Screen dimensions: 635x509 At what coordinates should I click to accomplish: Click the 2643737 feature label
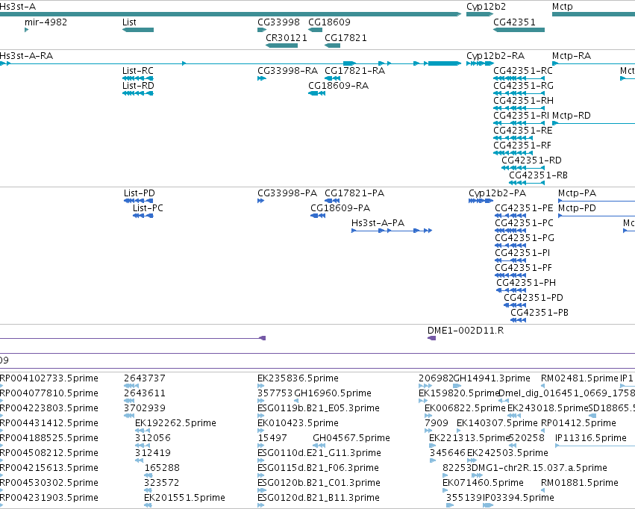pos(145,378)
